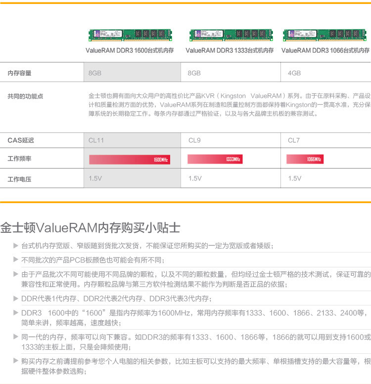Image resolution: width=371 pixels, height=384 pixels.
Task: Click the arrow bullet before 同一代的内存 tip
Action: tap(16, 337)
